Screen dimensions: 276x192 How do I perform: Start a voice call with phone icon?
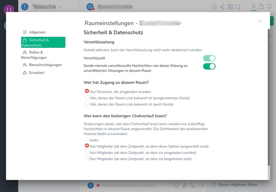click(x=193, y=185)
